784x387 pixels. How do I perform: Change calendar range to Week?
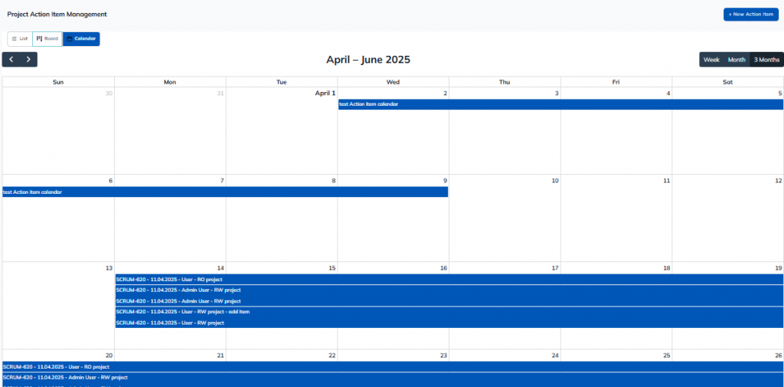click(711, 60)
